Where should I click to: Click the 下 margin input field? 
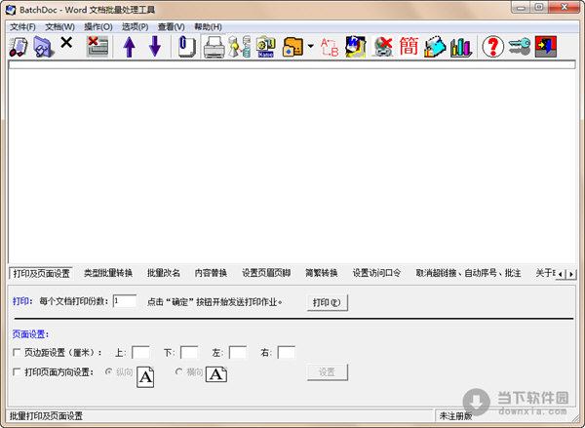pos(189,352)
